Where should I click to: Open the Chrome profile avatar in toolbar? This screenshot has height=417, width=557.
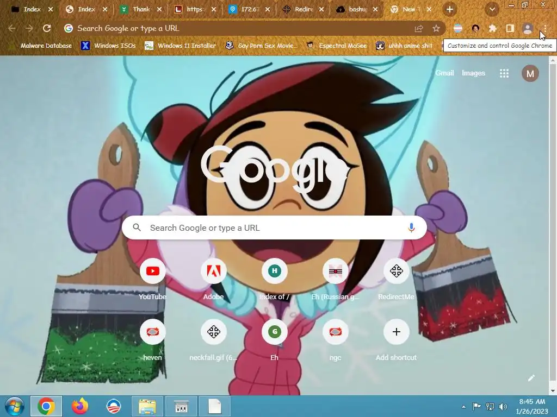click(x=528, y=28)
